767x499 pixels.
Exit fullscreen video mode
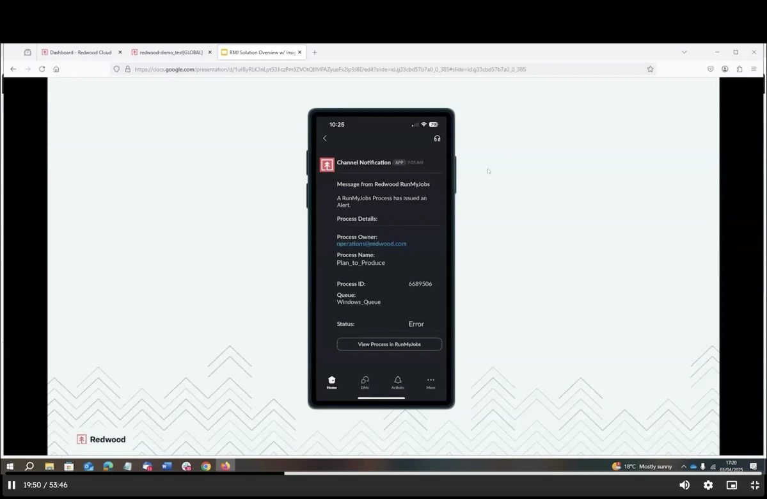[755, 485]
